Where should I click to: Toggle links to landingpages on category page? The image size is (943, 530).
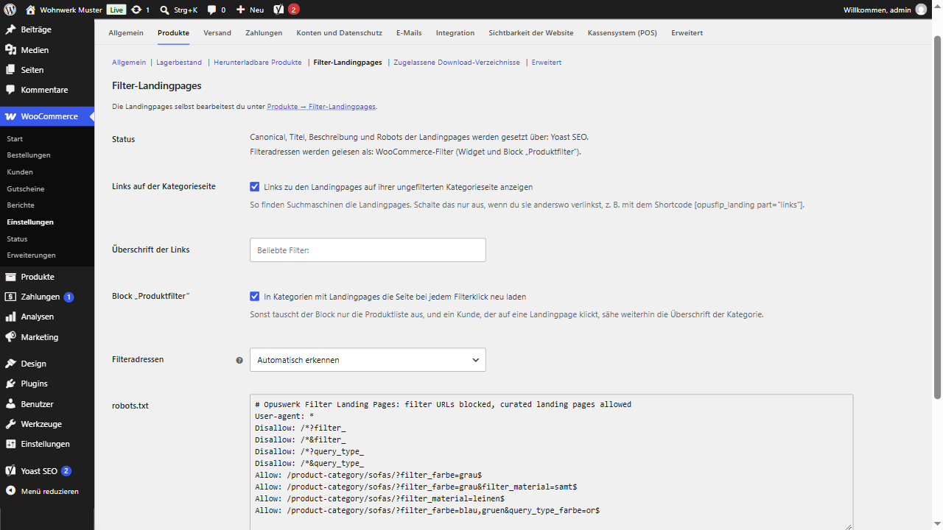click(x=255, y=187)
